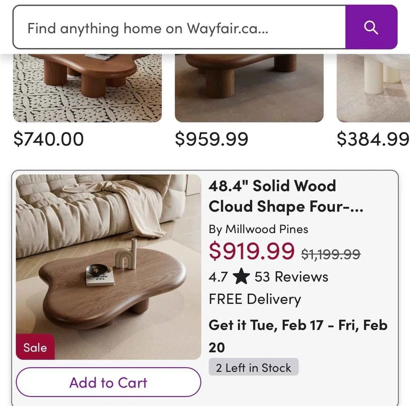The height and width of the screenshot is (406, 410).
Task: Click the $384.99 price label
Action: tap(373, 139)
